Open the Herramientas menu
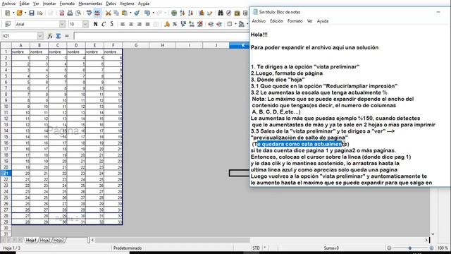The image size is (451, 254). pyautogui.click(x=90, y=4)
